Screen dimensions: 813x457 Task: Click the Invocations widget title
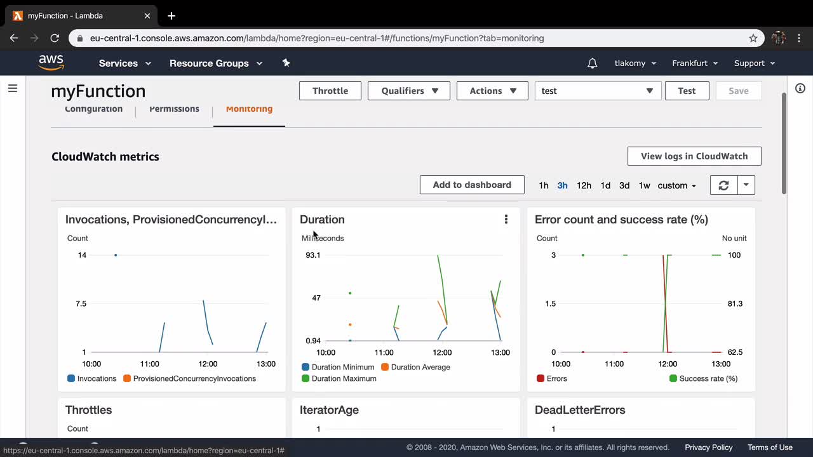(x=171, y=220)
